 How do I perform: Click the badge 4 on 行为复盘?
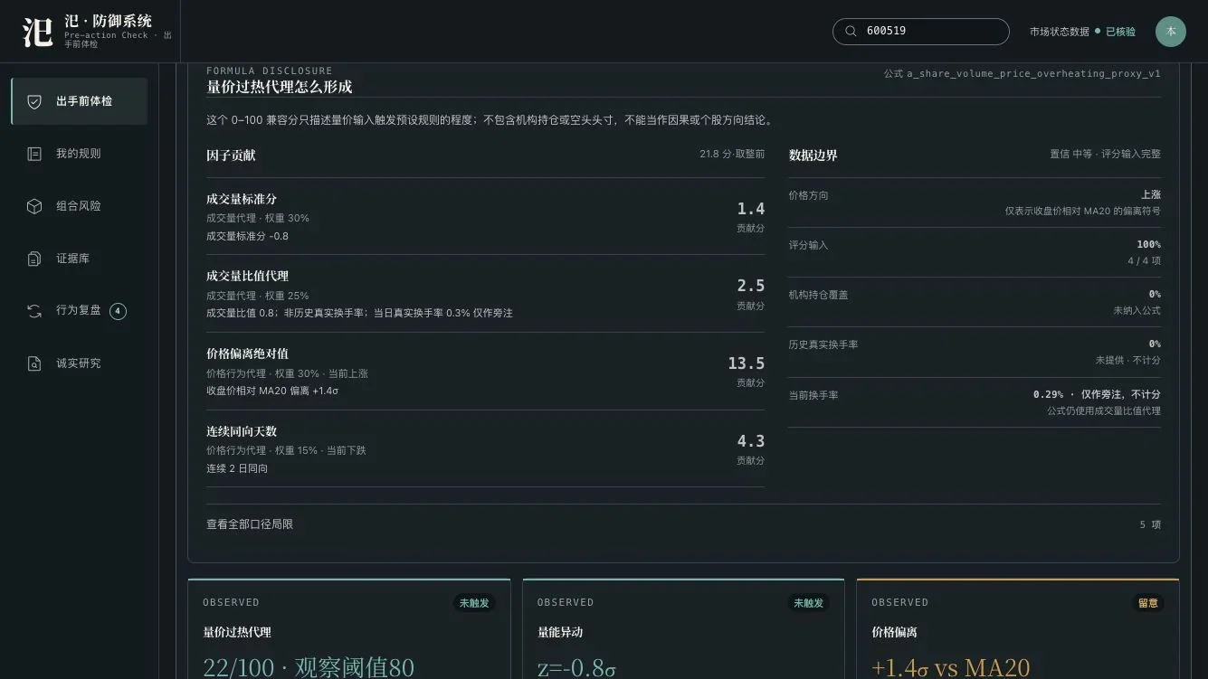click(118, 311)
